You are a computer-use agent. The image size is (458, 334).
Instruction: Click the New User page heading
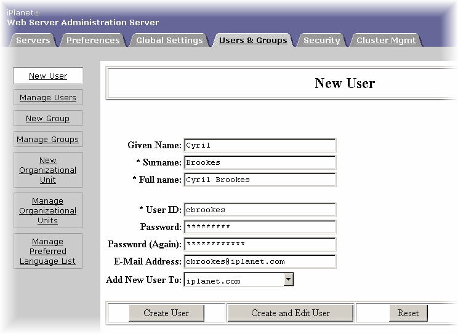(345, 83)
